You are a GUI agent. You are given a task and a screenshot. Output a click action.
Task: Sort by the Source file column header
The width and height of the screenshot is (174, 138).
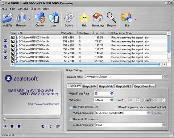coord(36,33)
